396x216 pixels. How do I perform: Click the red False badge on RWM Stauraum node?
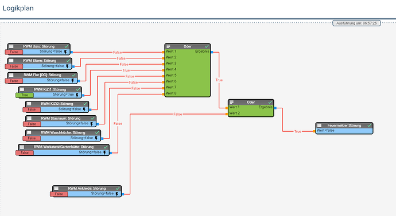[32, 124]
